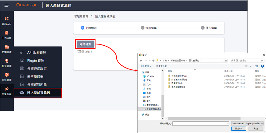
Task: Click the 開啟(O) button
Action: 239,128
